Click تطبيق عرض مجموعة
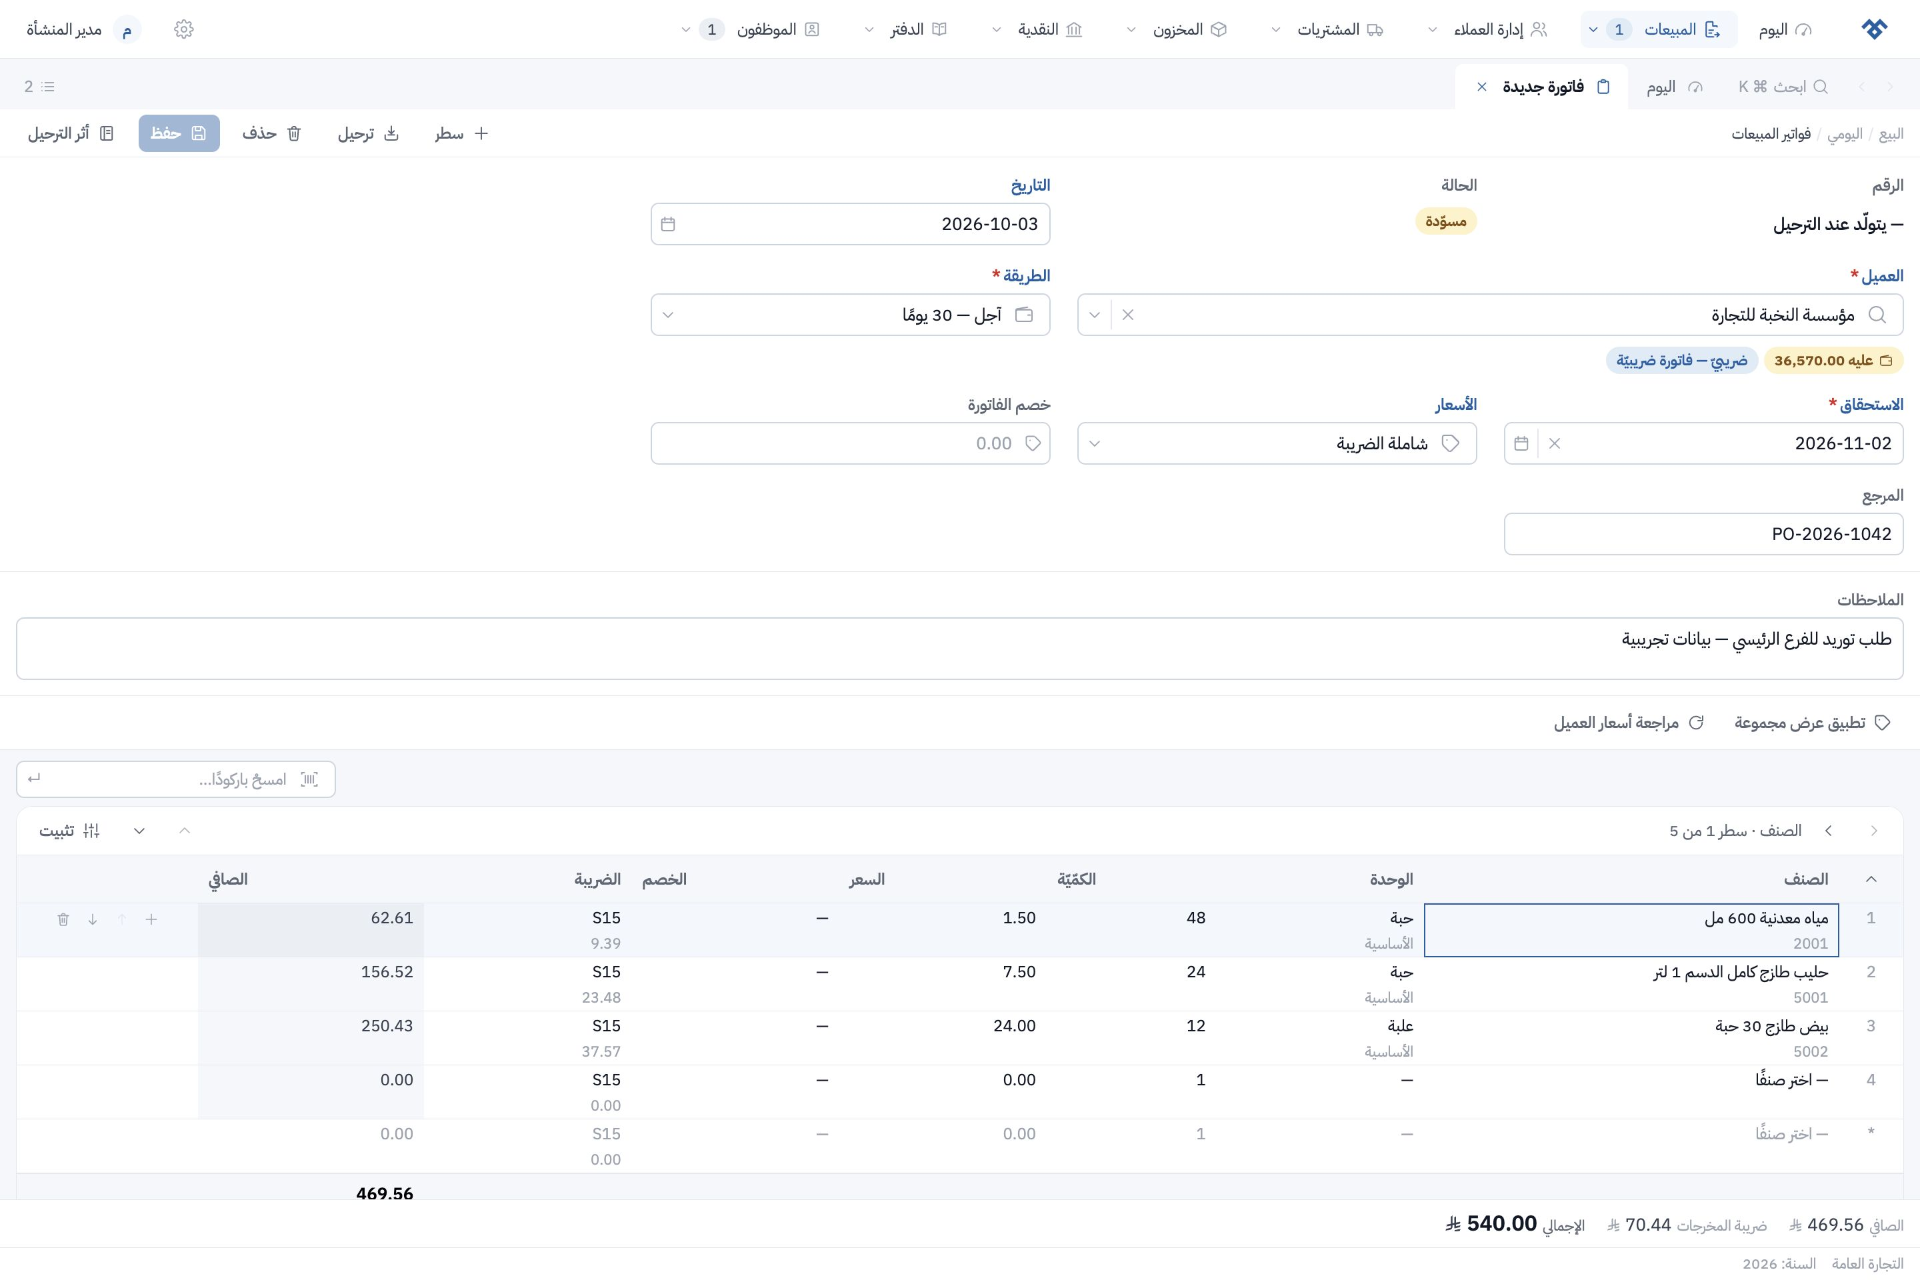The height and width of the screenshot is (1280, 1920). 1812,723
